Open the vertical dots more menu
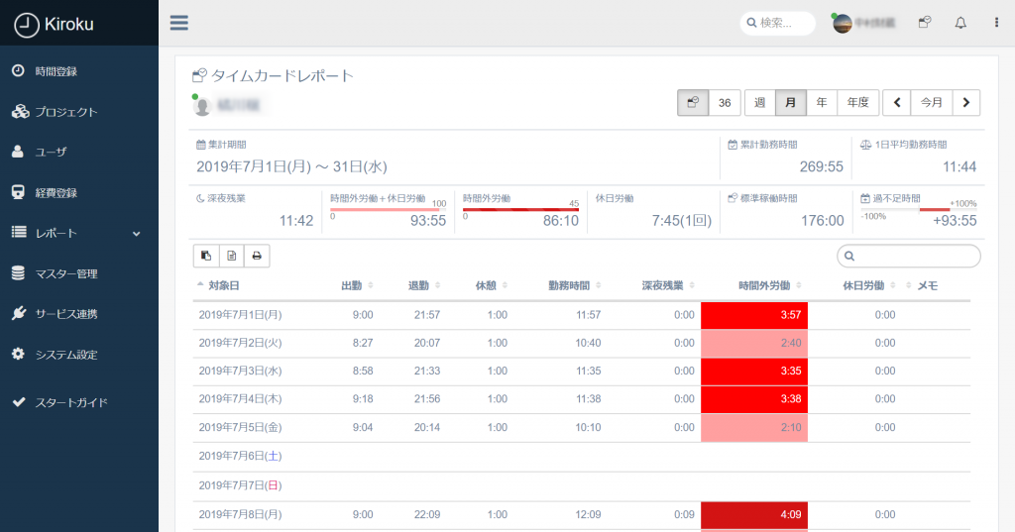This screenshot has height=532, width=1015. 996,23
